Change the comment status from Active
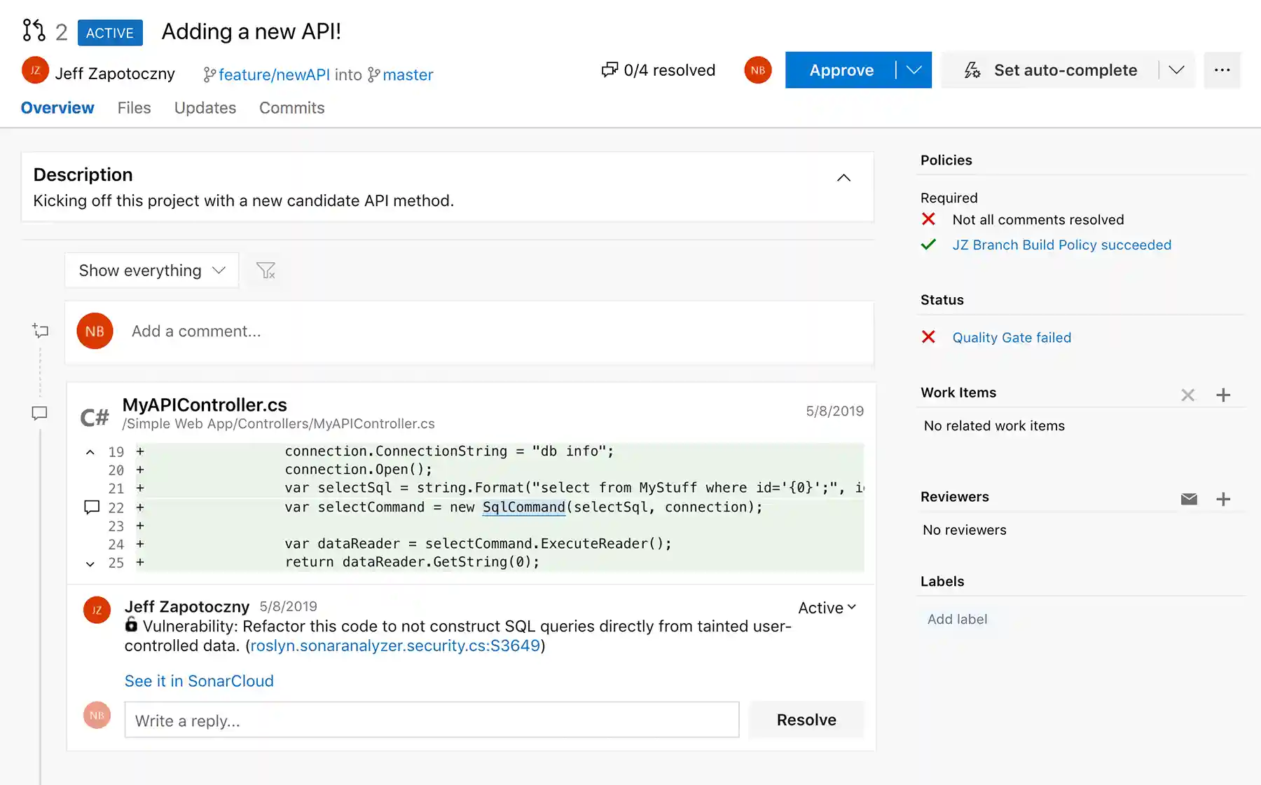 click(x=827, y=607)
